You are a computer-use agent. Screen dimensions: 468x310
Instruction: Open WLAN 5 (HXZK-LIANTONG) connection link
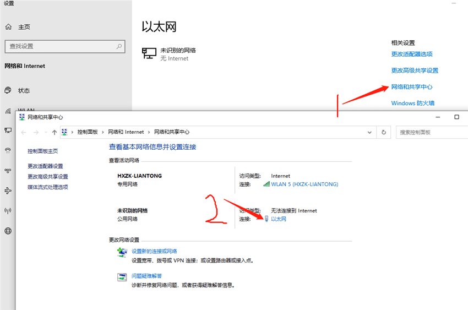304,184
